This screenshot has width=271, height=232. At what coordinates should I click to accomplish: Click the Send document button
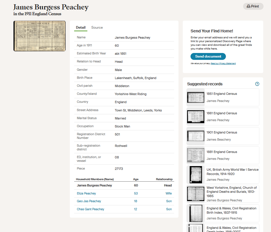point(208,56)
